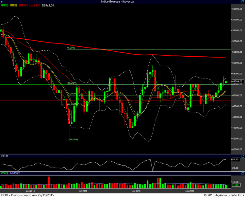
Task: Click the expand icon on main chart header
Action: pos(243,2)
